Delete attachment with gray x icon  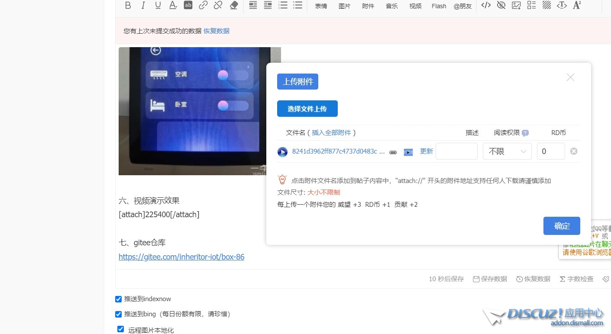(574, 151)
